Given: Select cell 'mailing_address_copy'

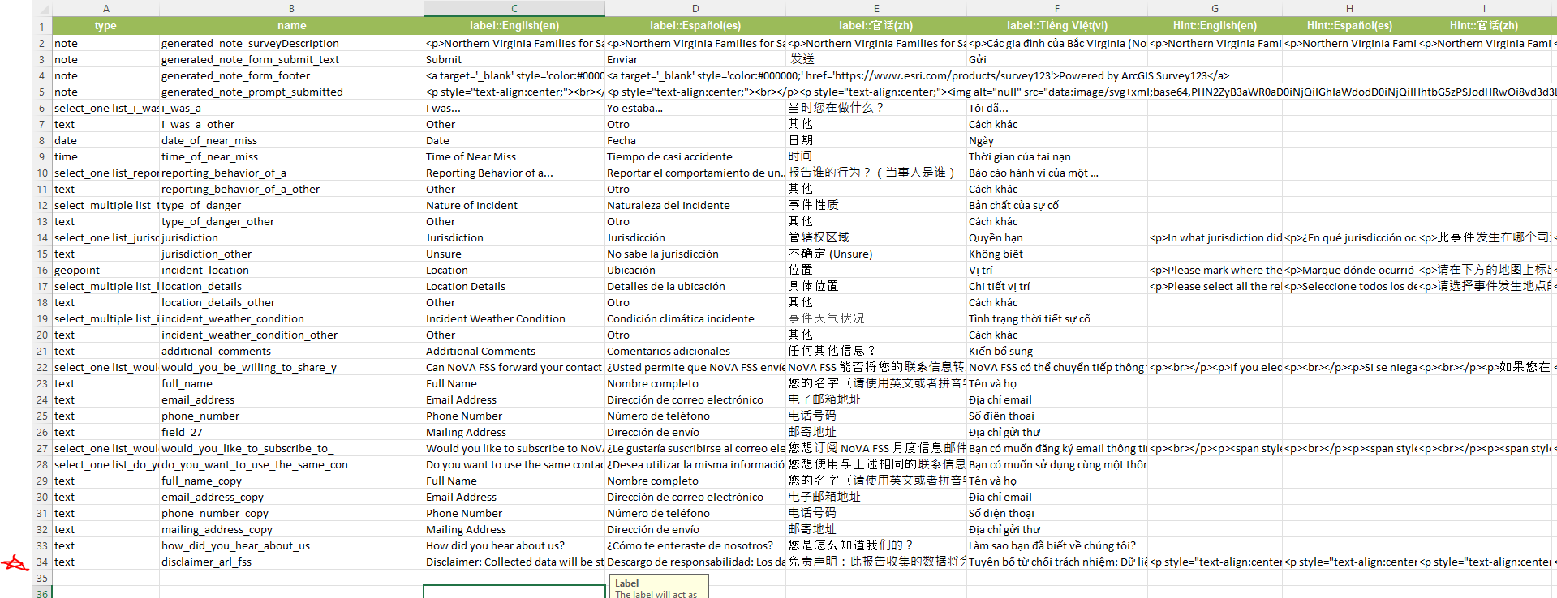Looking at the screenshot, I should pyautogui.click(x=291, y=529).
